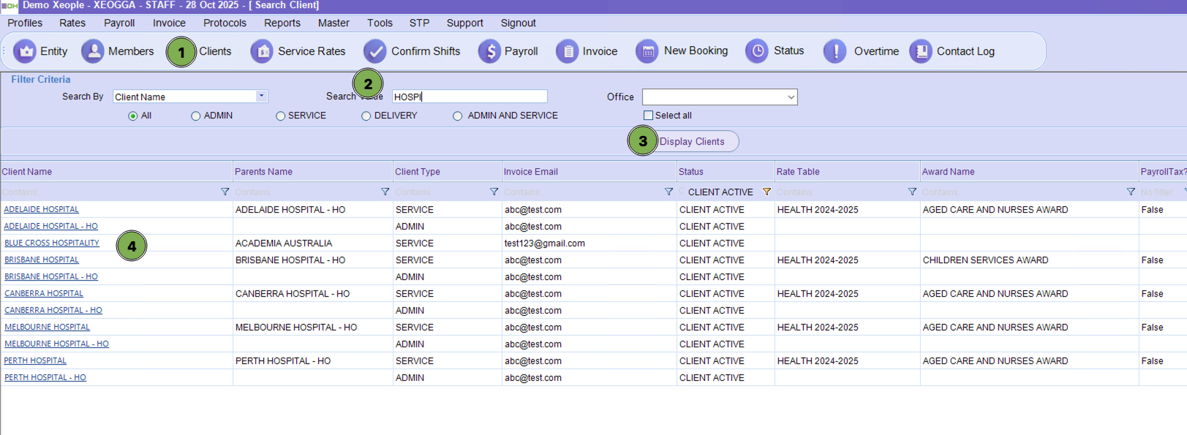
Task: Open the BLUE CROSS HOSPITALITY client link
Action: 52,243
